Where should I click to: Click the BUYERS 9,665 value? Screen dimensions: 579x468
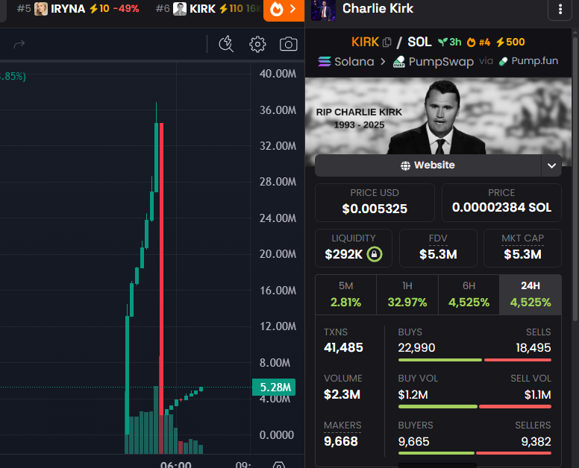tap(413, 441)
